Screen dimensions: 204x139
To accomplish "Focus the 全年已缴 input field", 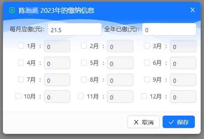I will point(169,29).
